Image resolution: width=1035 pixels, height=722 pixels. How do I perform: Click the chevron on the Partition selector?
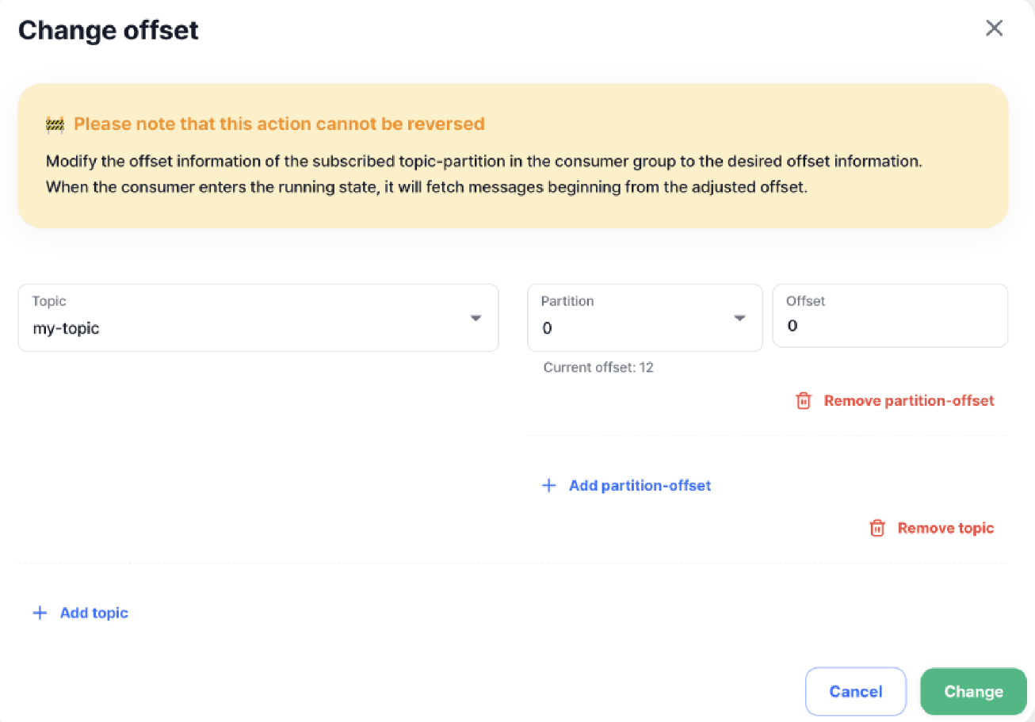click(739, 317)
